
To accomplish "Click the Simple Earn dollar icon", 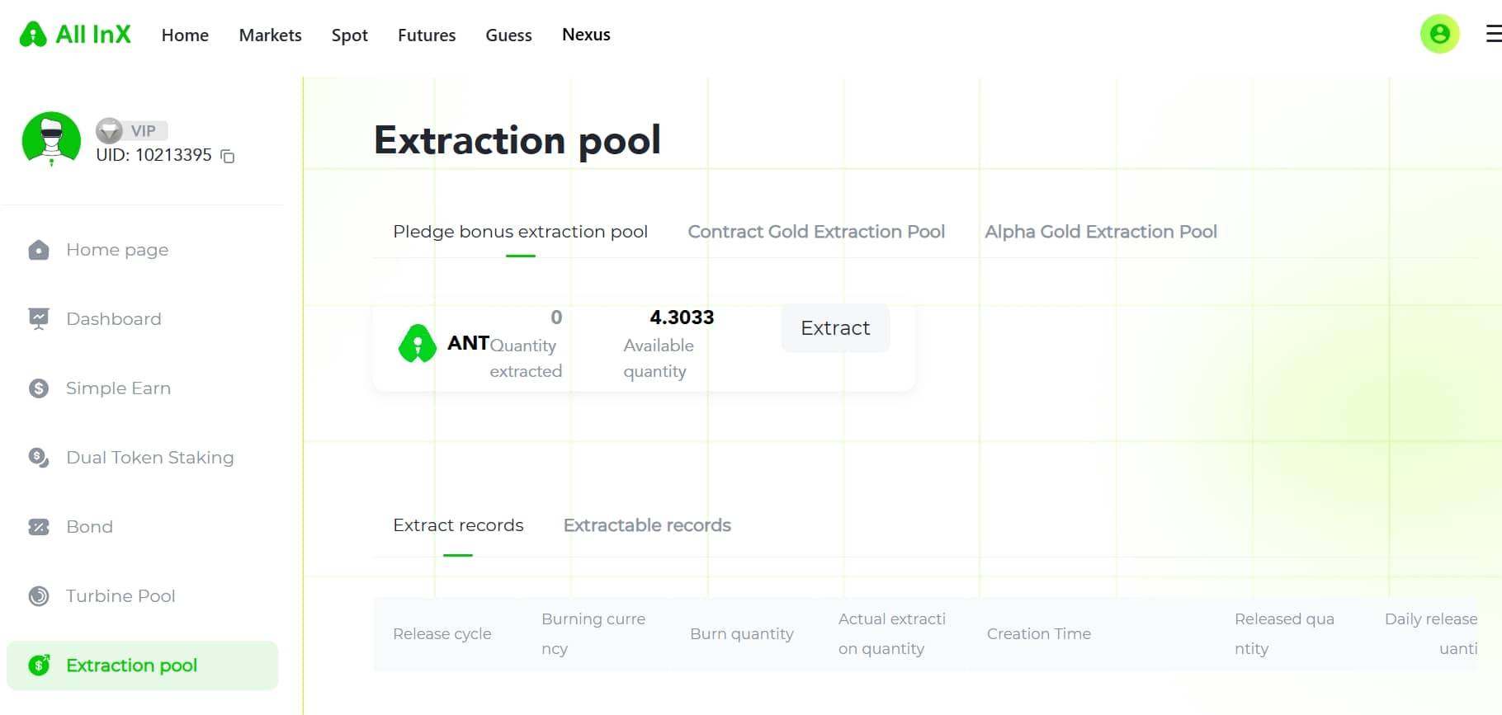I will coord(39,388).
